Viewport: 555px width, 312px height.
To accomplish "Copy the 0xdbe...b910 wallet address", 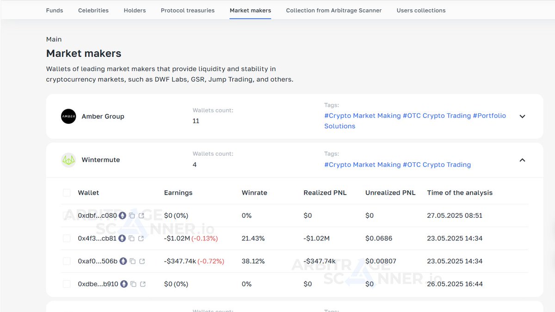I will pyautogui.click(x=134, y=284).
